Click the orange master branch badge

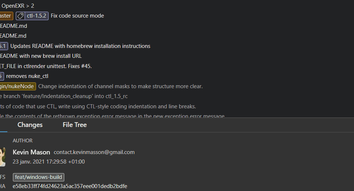[x=6, y=16]
